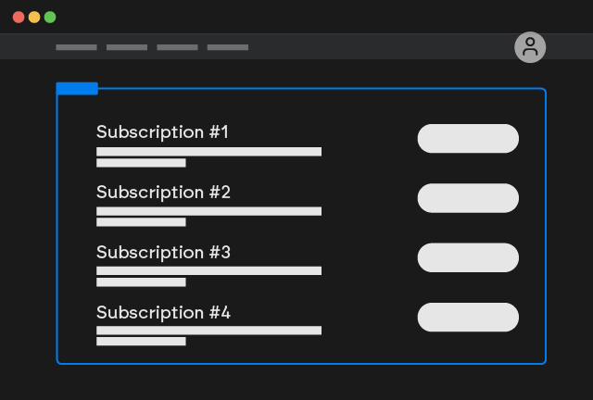The width and height of the screenshot is (593, 400).
Task: Select the Subscription #4 heading
Action: tap(163, 312)
